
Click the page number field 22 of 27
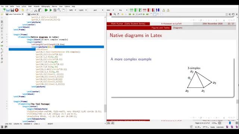click(139, 14)
